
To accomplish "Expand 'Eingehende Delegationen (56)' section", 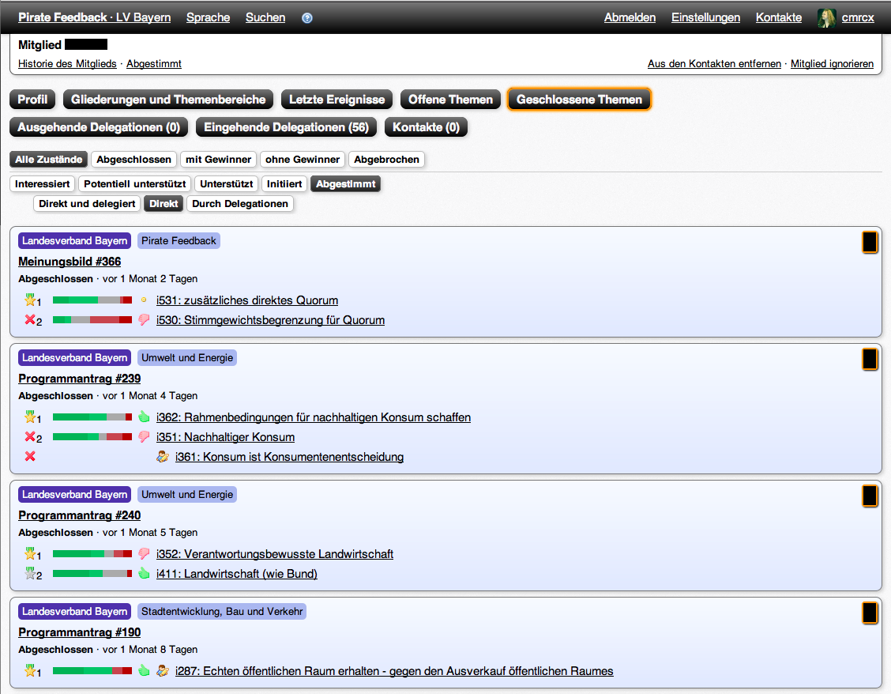I will (286, 126).
